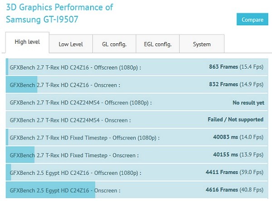Open the Low Level tab
The image size is (272, 201).
pos(71,44)
